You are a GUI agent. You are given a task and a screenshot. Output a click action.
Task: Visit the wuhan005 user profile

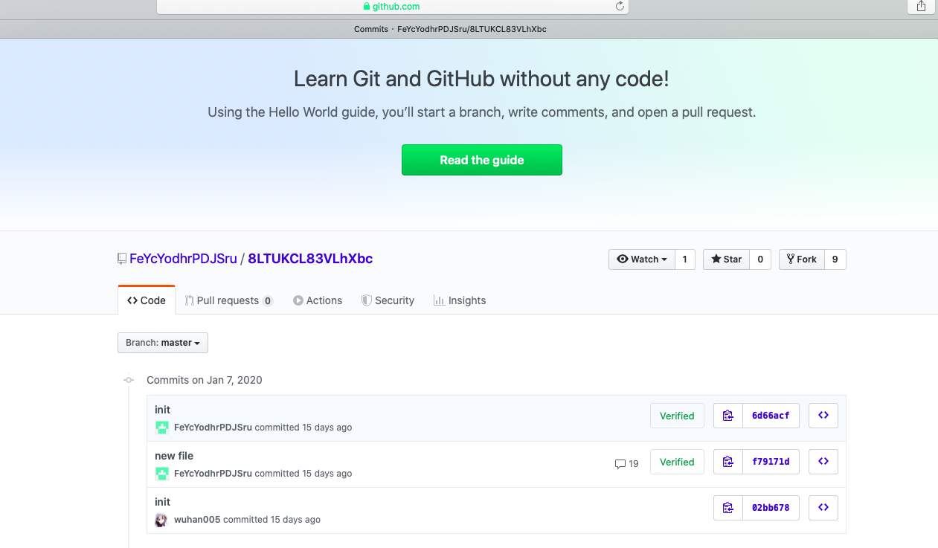[x=197, y=520]
